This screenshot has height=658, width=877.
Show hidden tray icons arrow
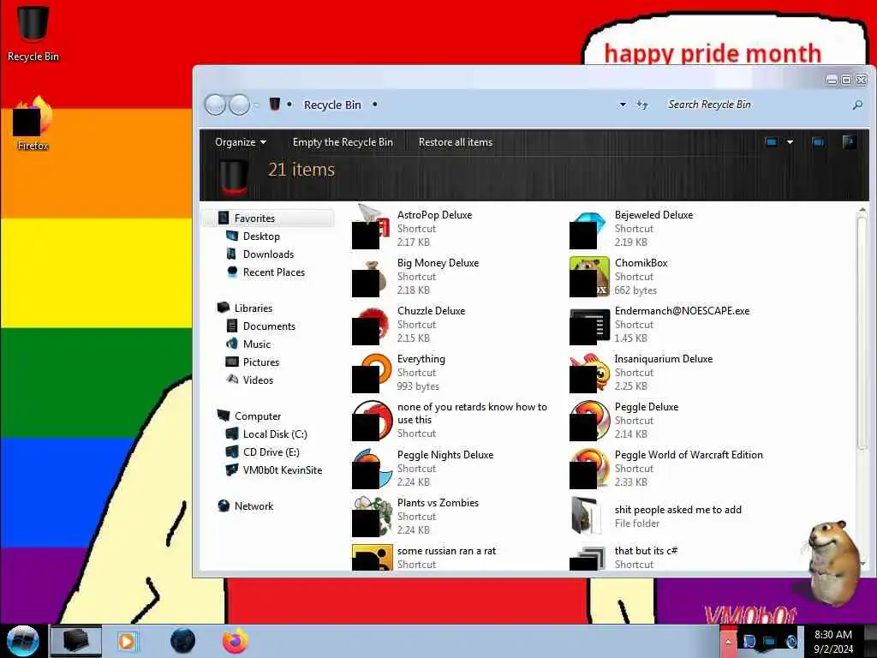[728, 641]
